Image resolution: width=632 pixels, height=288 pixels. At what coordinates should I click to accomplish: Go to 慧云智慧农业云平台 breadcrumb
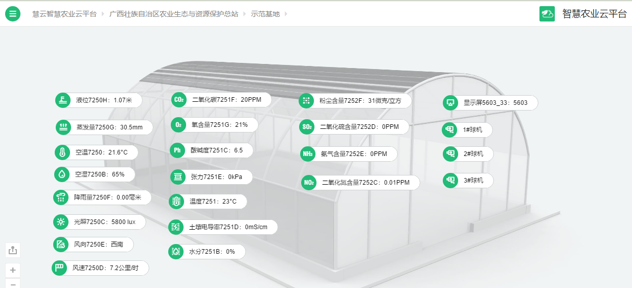coord(64,14)
